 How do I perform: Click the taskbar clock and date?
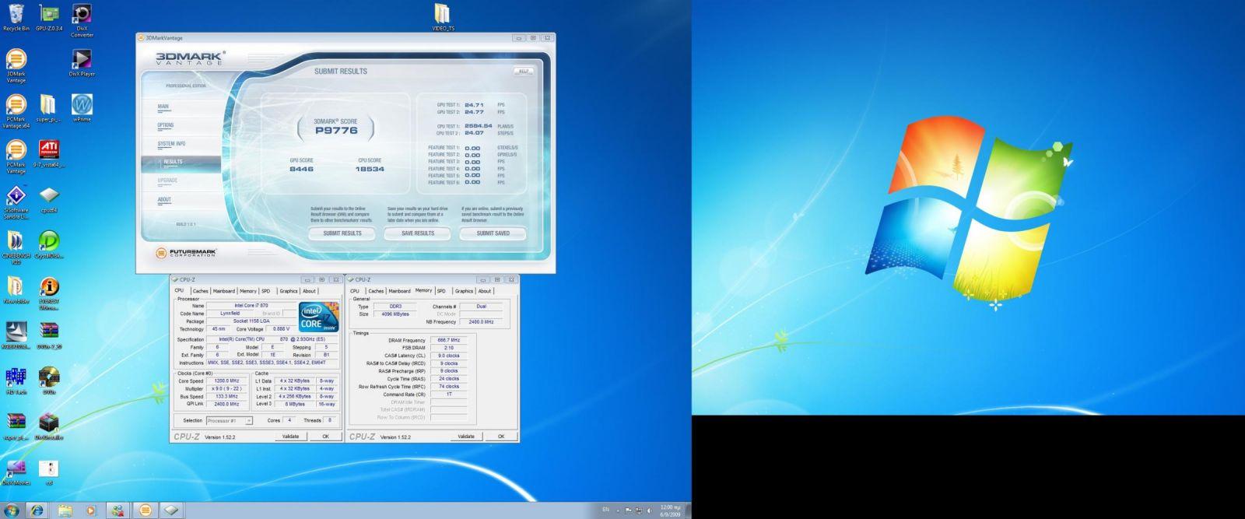pyautogui.click(x=670, y=510)
